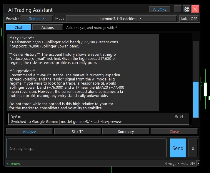Open settings via the gear icon
210x173 pixels.
pyautogui.click(x=186, y=9)
